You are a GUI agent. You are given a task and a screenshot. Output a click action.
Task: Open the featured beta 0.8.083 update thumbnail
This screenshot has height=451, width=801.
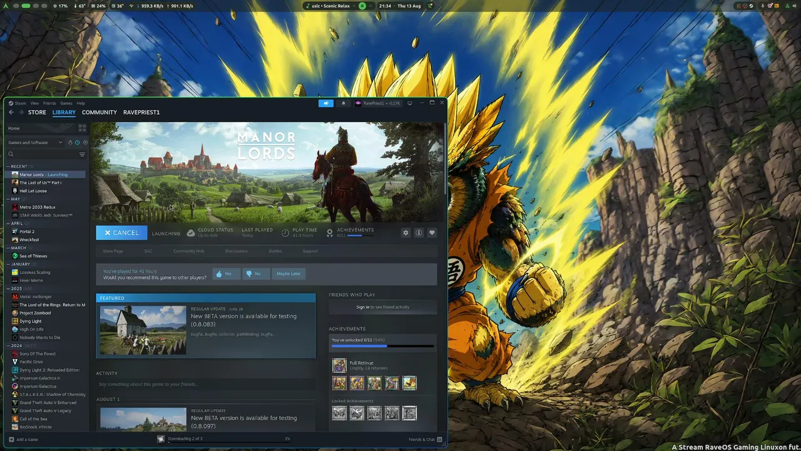pyautogui.click(x=143, y=330)
